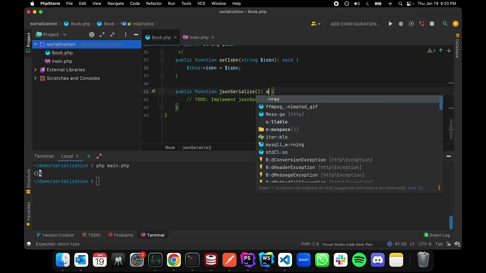486x273 pixels.
Task: Click jsonSerialize() in editor bottom breadcrumb
Action: 197,147
